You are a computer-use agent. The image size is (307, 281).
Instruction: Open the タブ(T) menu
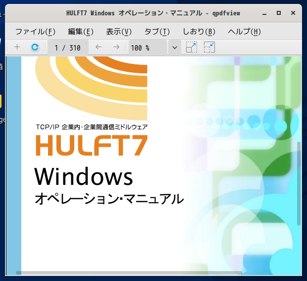(x=157, y=32)
